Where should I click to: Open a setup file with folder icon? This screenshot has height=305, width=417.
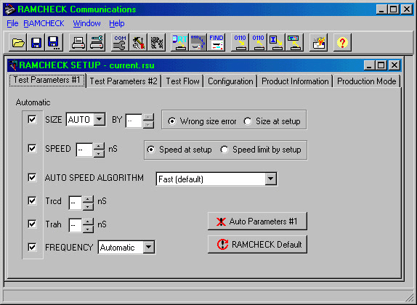[18, 42]
